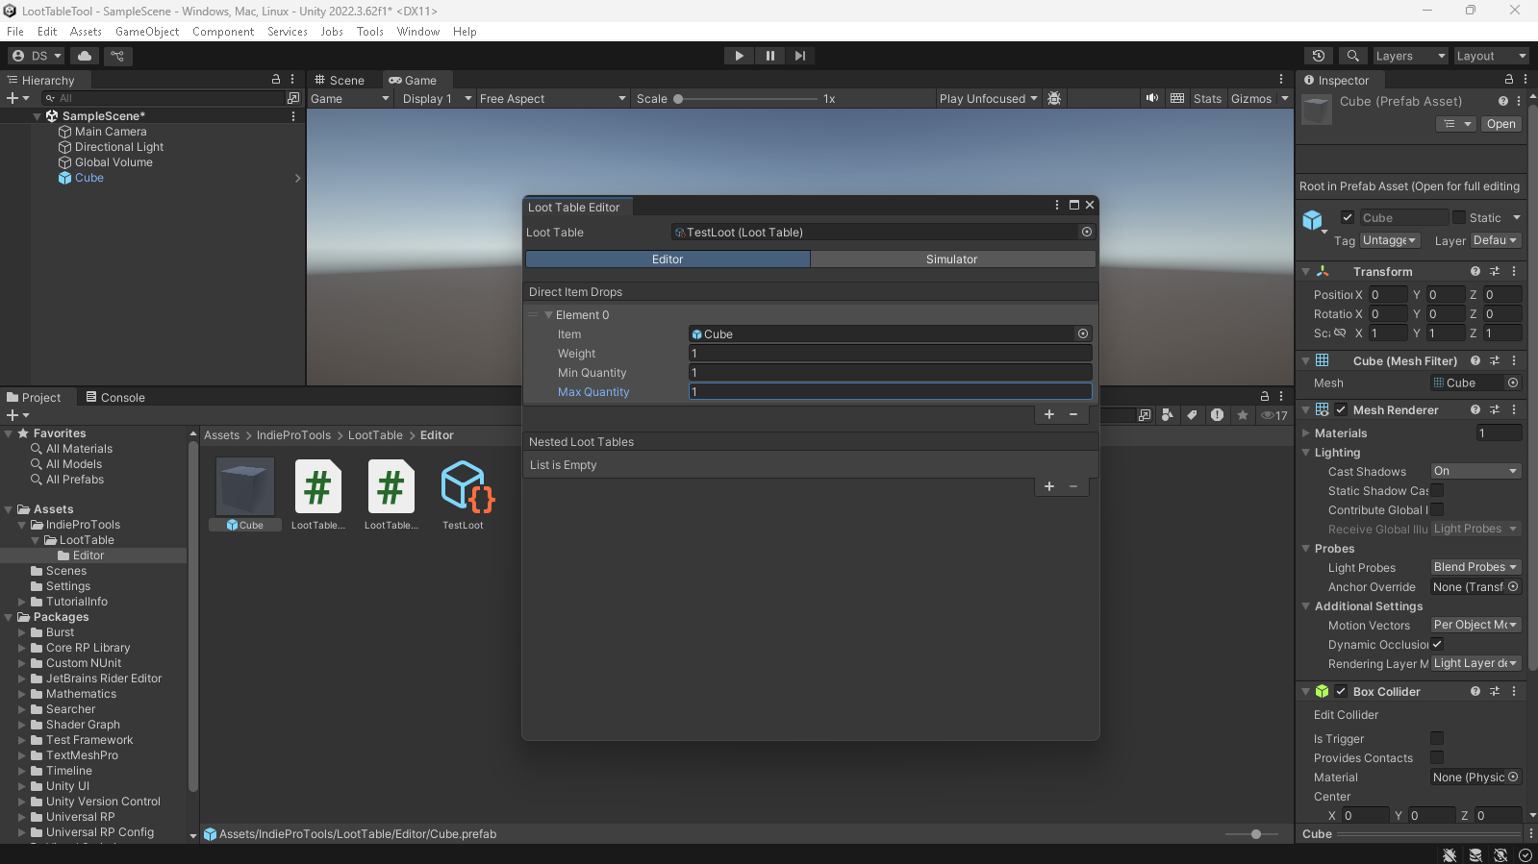
Task: Remove the selected Direct Item Drops element
Action: (x=1073, y=414)
